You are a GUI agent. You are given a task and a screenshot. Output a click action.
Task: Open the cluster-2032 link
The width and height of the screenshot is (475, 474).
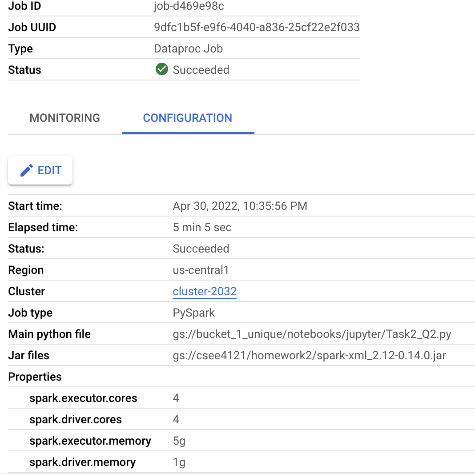coord(205,291)
